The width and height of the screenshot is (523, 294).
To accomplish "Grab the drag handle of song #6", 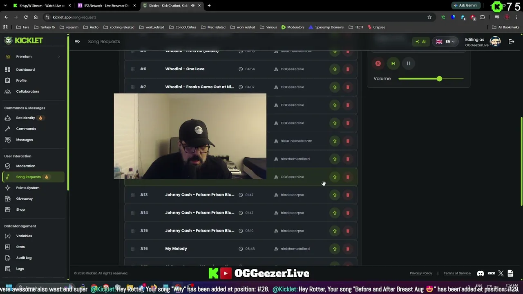I will coord(133,69).
